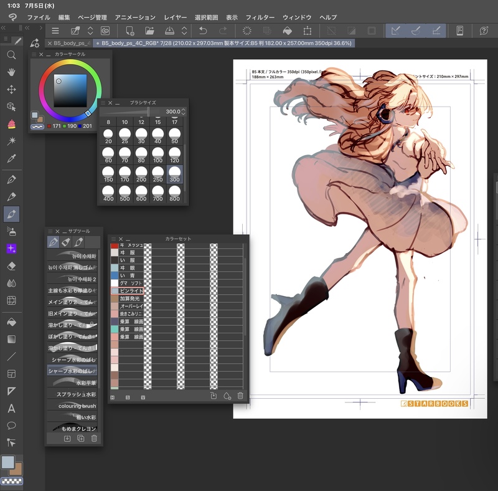Image resolution: width=498 pixels, height=491 pixels.
Task: Click the trash icon in the color set panel
Action: (240, 396)
